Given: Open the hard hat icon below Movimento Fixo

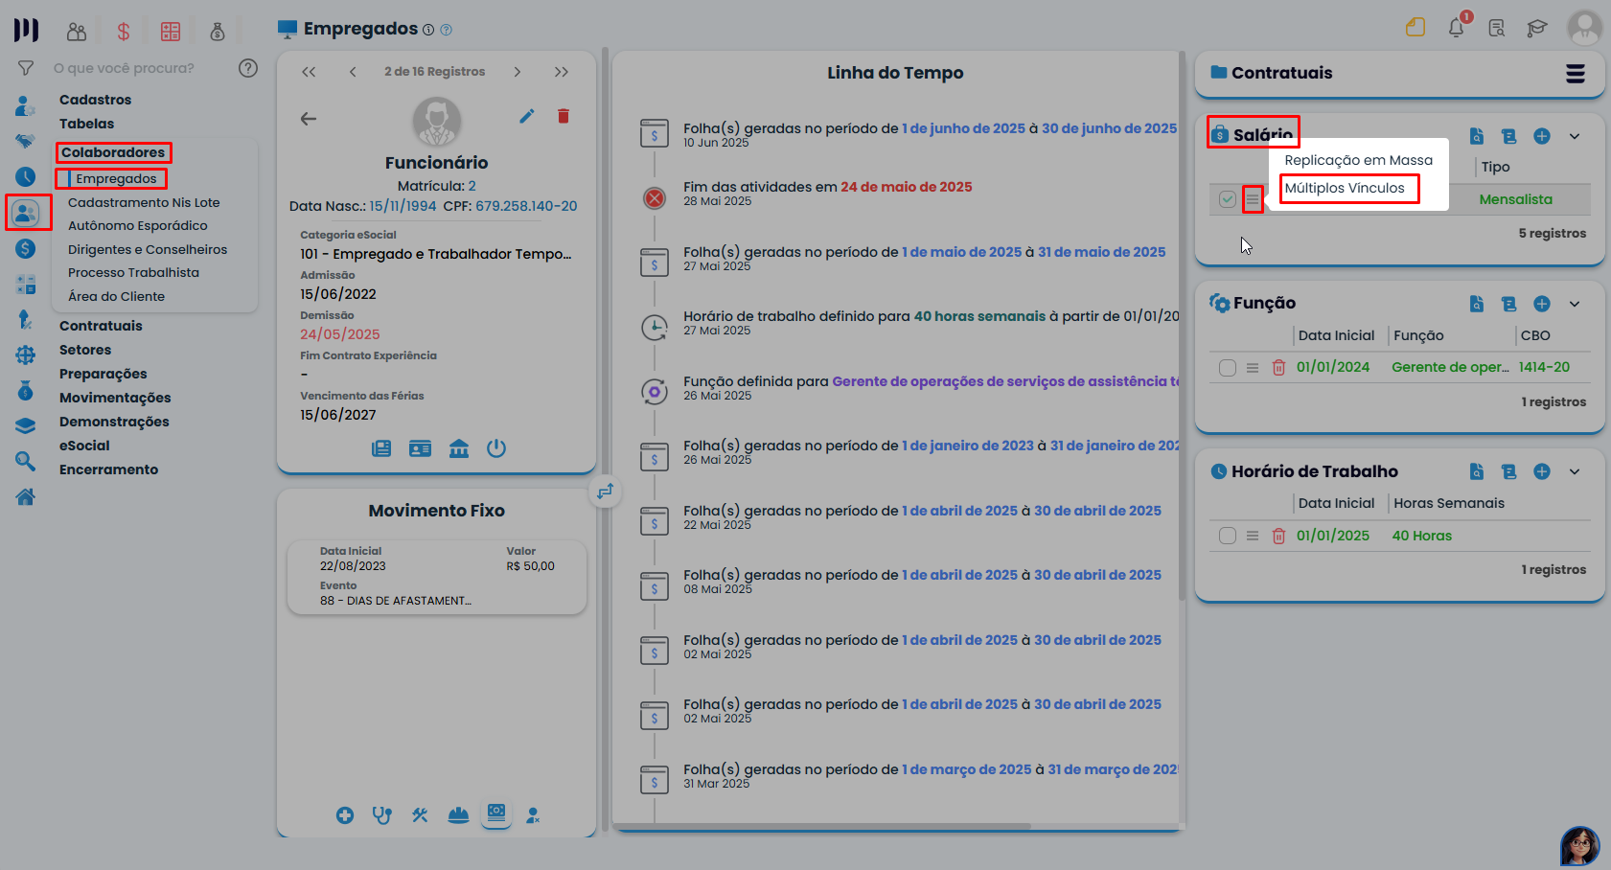Looking at the screenshot, I should click(458, 815).
